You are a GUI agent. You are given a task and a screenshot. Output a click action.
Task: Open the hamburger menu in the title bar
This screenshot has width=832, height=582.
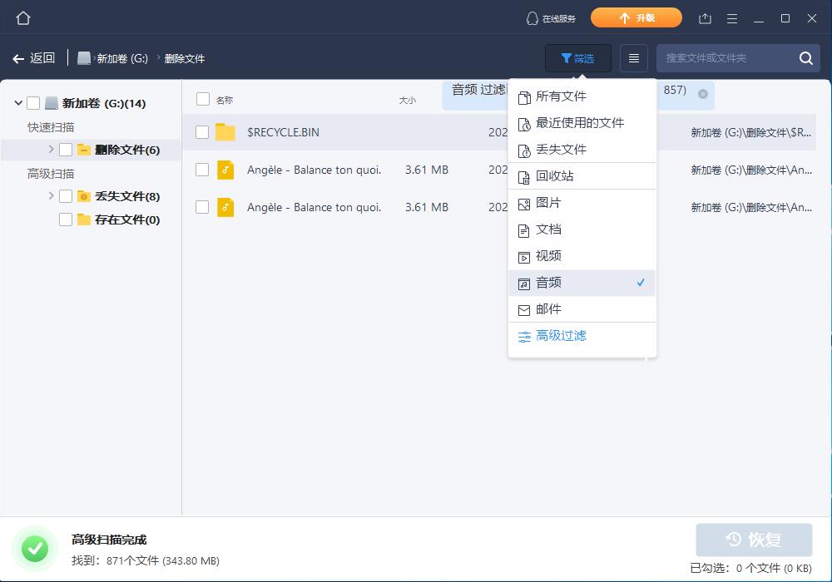click(732, 17)
